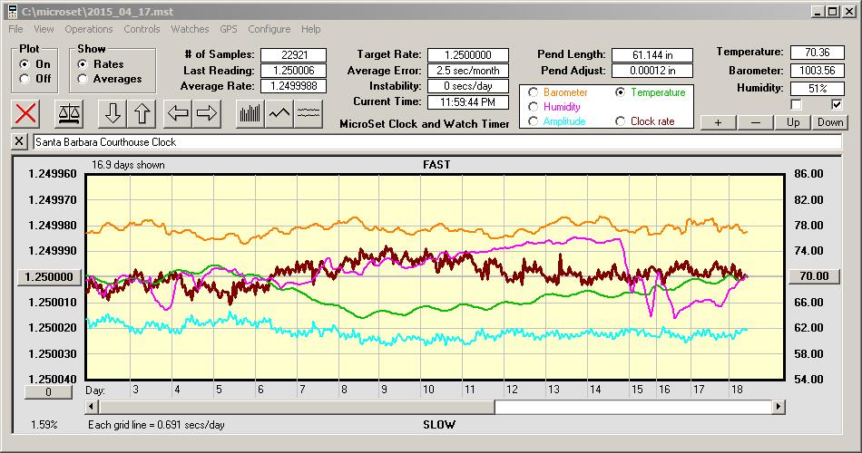Click the Pend Adjust value field
The image size is (862, 453).
[652, 71]
